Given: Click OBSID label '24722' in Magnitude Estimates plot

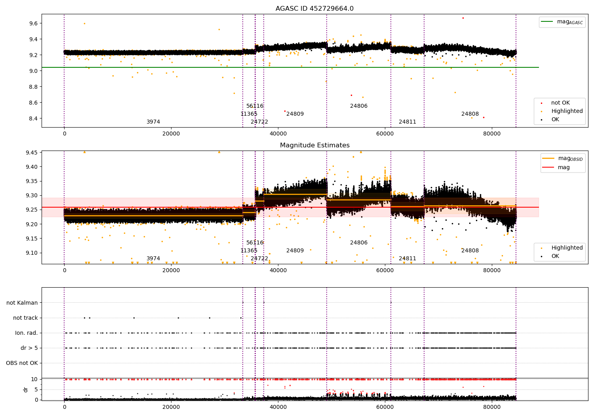Looking at the screenshot, I should click(259, 259).
